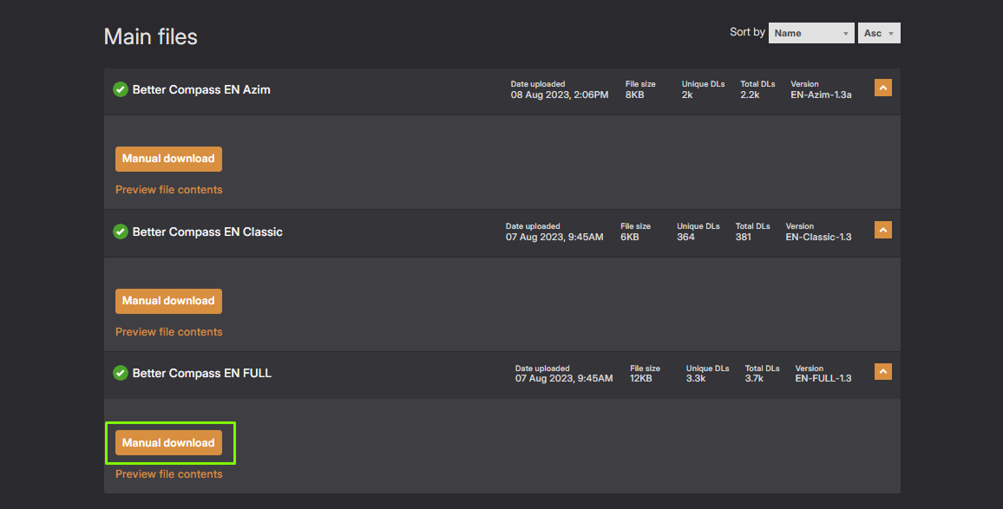Click the Better Compass EN FULL title

click(x=202, y=373)
